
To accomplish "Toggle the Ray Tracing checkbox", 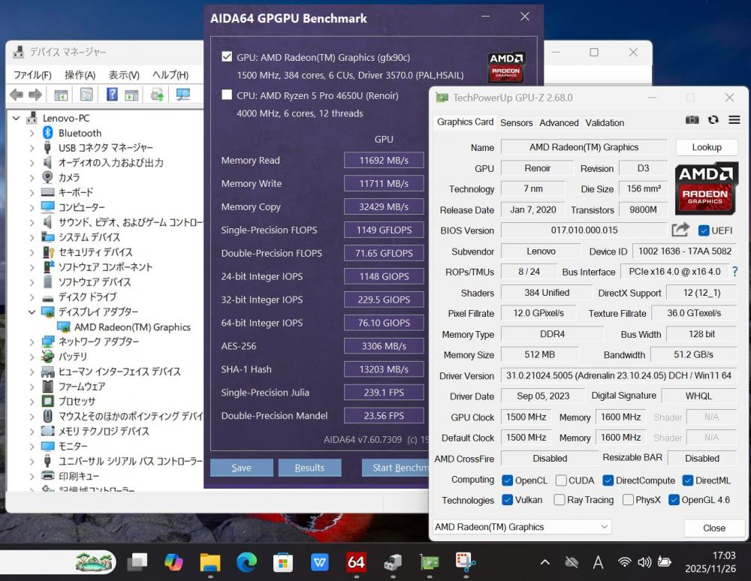I will (559, 500).
